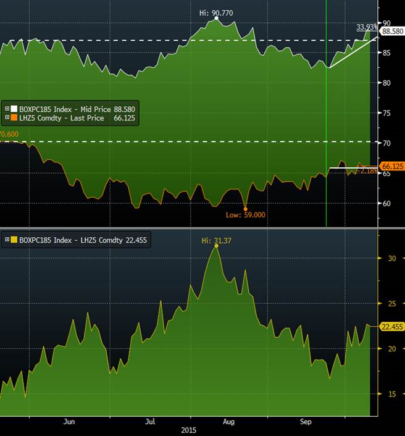This screenshot has width=405, height=436.
Task: Click the 33.93% annotation label
Action: click(367, 27)
